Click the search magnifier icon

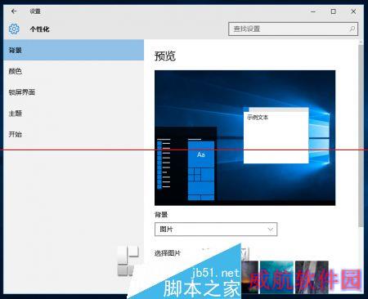pos(352,29)
